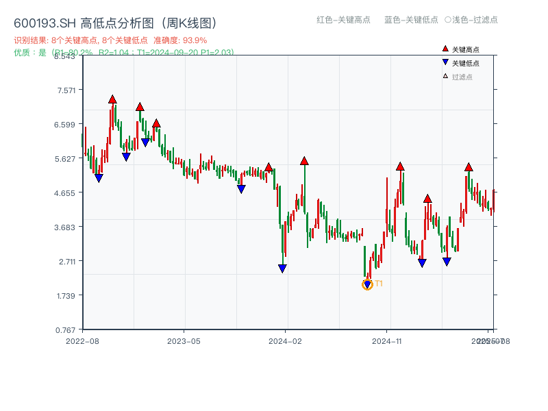Click the blue triangle marker inside the orange circle
The height and width of the screenshot is (411, 548).
point(368,284)
